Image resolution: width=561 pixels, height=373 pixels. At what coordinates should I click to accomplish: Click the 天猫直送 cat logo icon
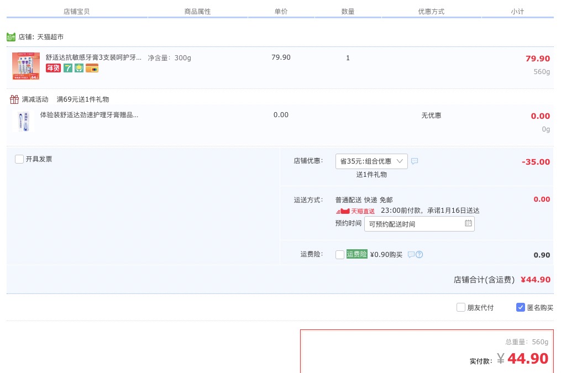(x=343, y=211)
